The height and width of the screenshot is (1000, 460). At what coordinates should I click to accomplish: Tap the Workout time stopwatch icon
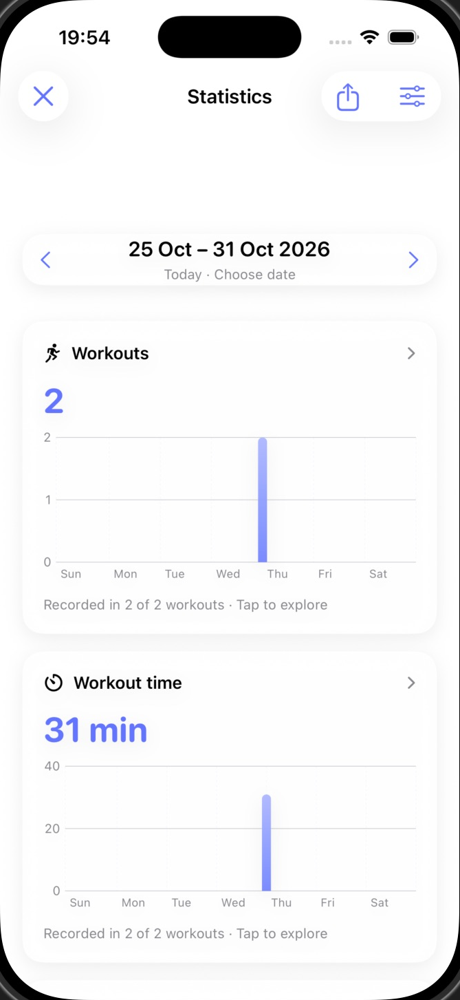click(54, 683)
